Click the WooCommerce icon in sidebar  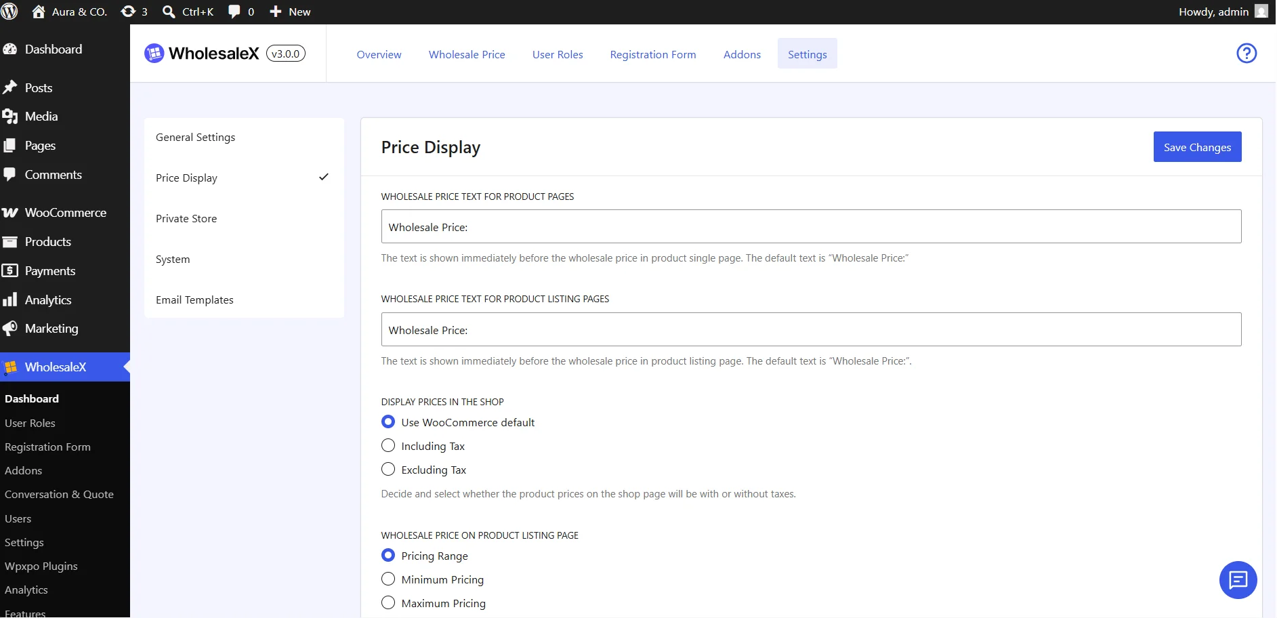[x=9, y=213]
